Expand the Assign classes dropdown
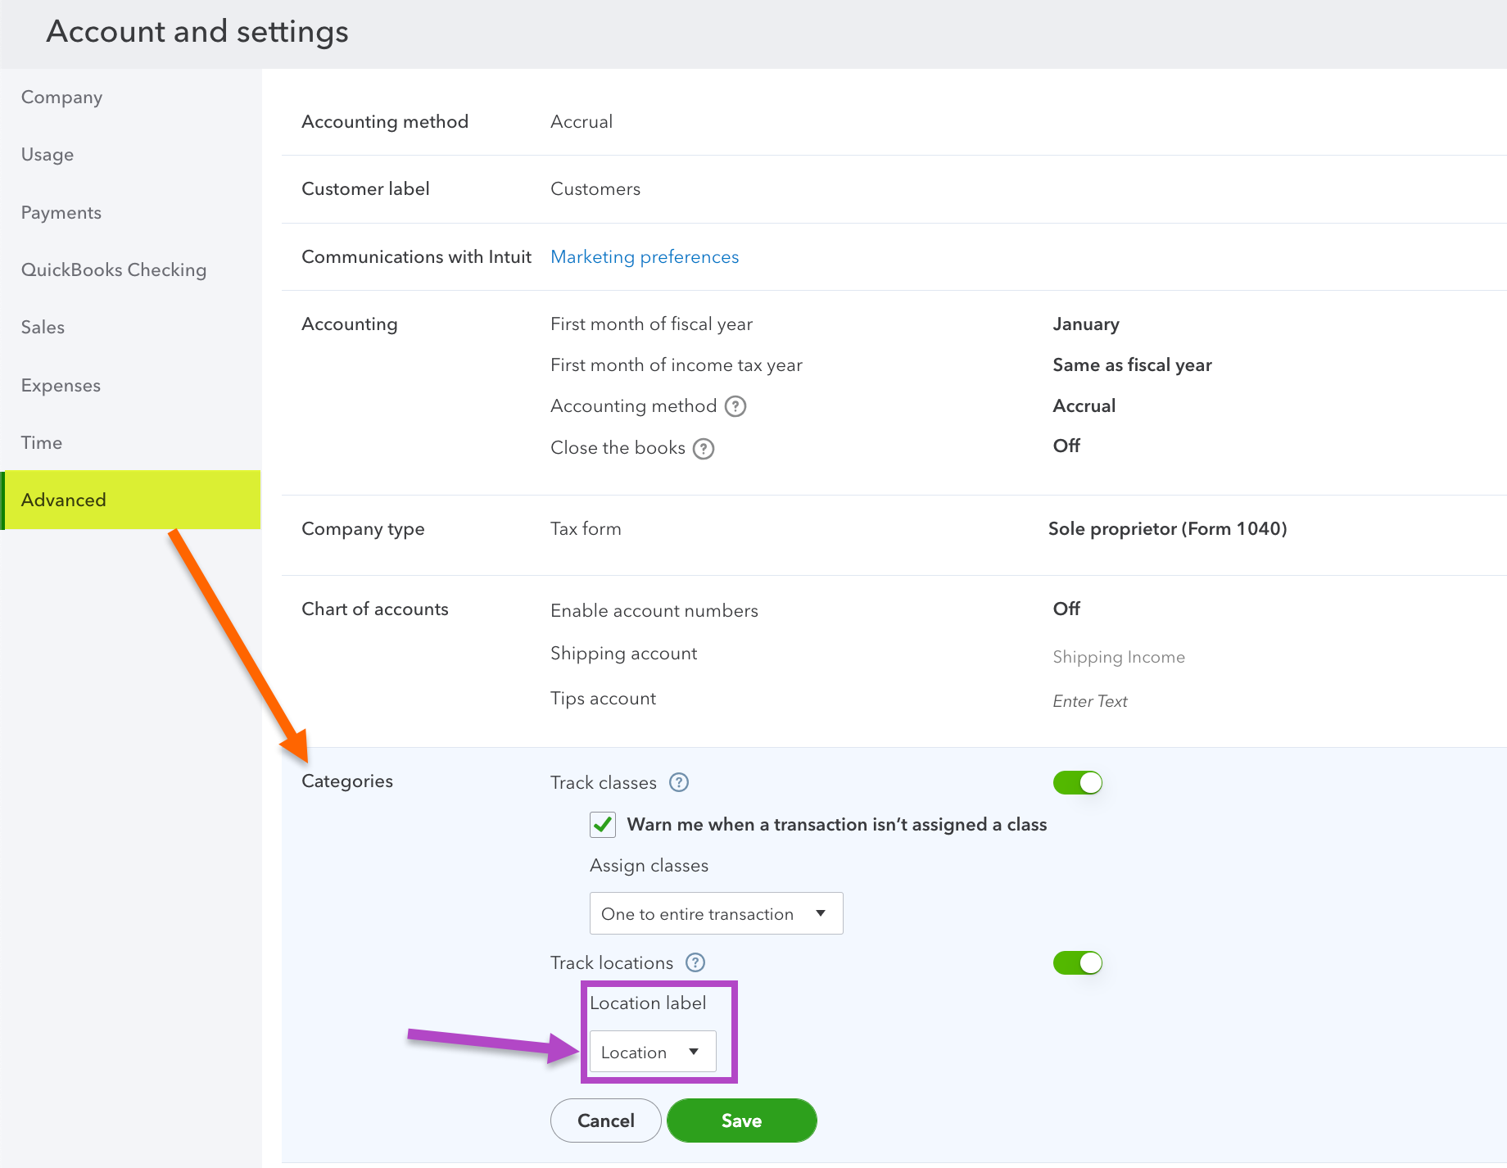This screenshot has height=1168, width=1507. pos(716,914)
